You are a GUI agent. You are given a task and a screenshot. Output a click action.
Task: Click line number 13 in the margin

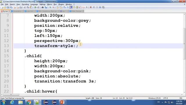pos(6,46)
